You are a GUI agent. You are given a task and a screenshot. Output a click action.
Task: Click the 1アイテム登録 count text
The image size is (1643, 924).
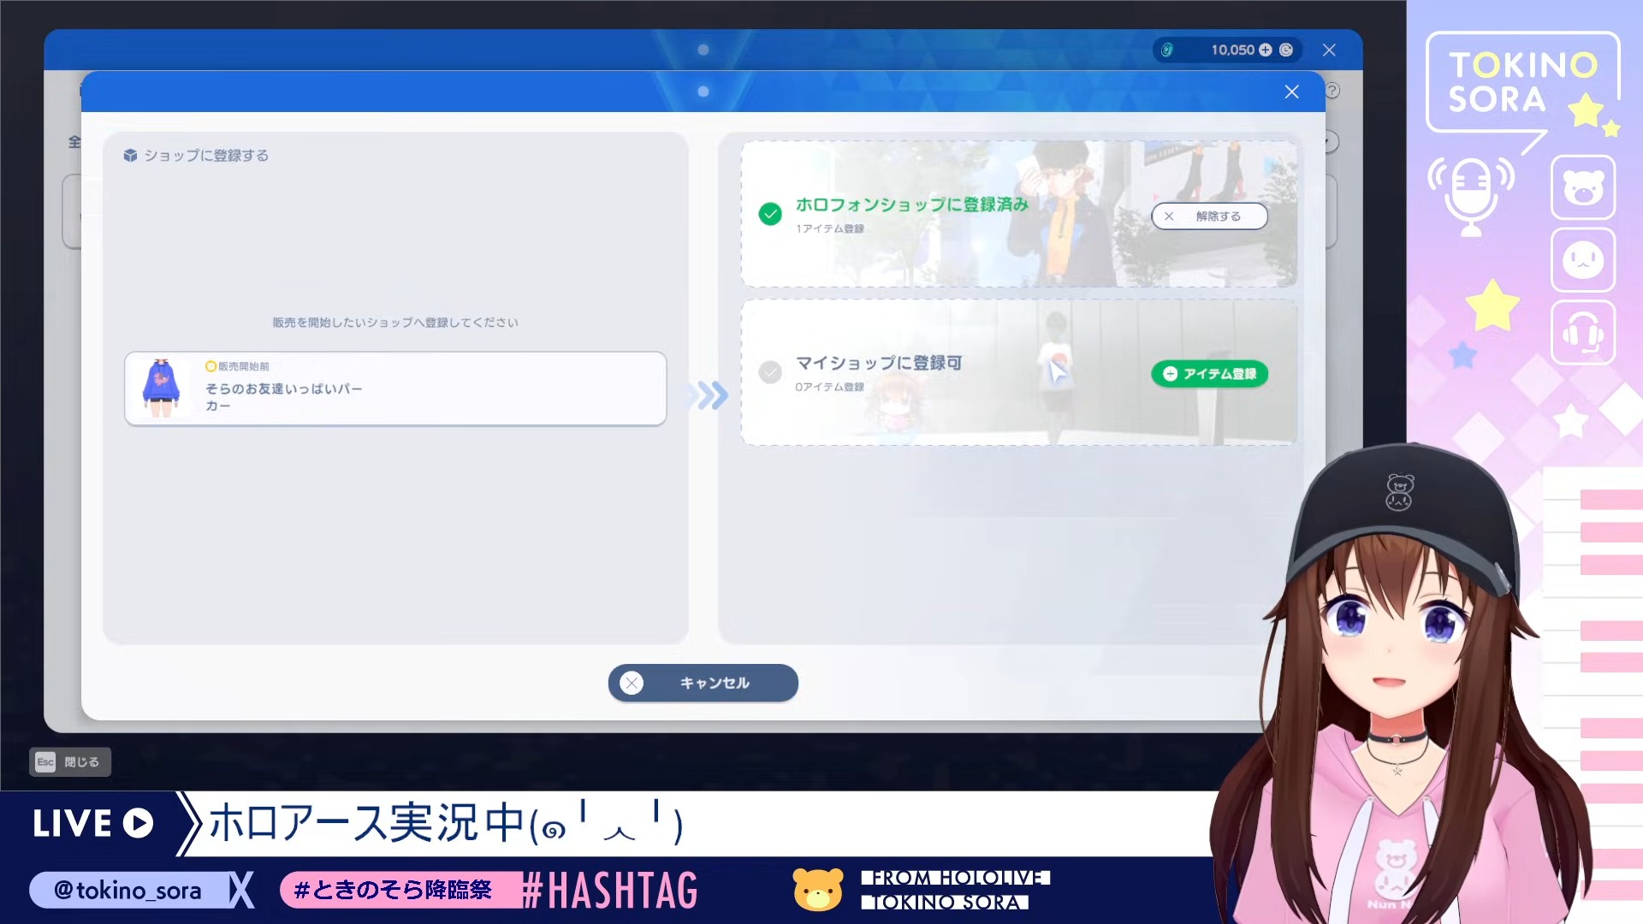(x=830, y=229)
